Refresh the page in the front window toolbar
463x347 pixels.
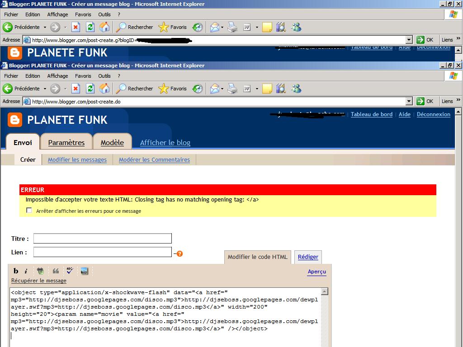point(90,89)
